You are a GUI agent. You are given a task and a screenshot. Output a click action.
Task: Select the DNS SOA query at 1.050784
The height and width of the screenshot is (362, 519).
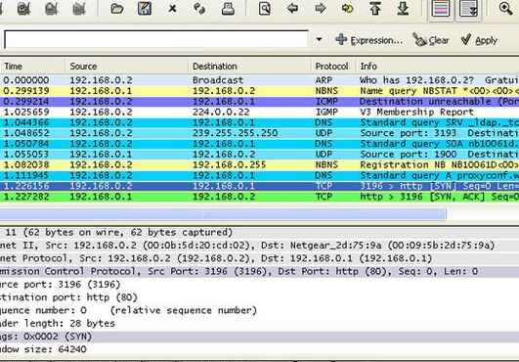point(260,144)
